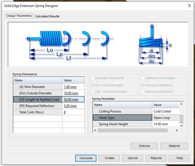Close the Extension Spring Designer window
This screenshot has width=195, height=166.
(x=189, y=6)
